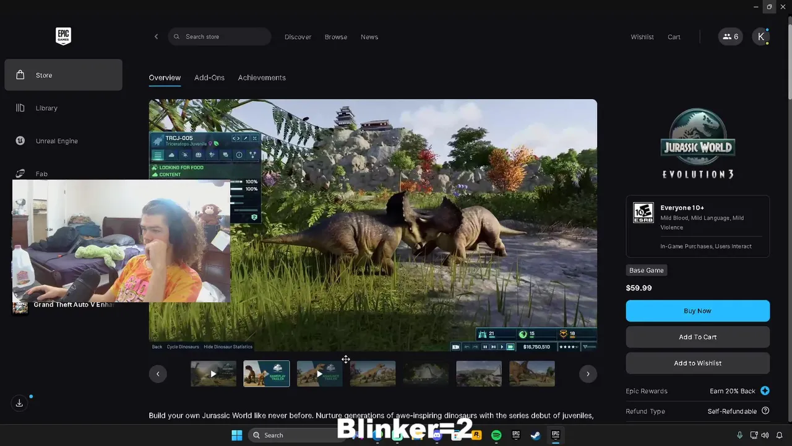Go back using the left chevron near search
Image resolution: width=792 pixels, height=446 pixels.
pos(156,37)
